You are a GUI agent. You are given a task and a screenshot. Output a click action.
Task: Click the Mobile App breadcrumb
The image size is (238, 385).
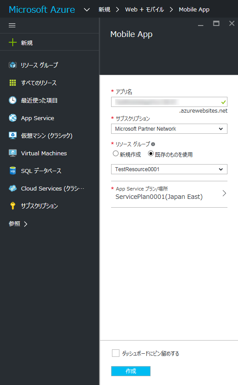[194, 10]
